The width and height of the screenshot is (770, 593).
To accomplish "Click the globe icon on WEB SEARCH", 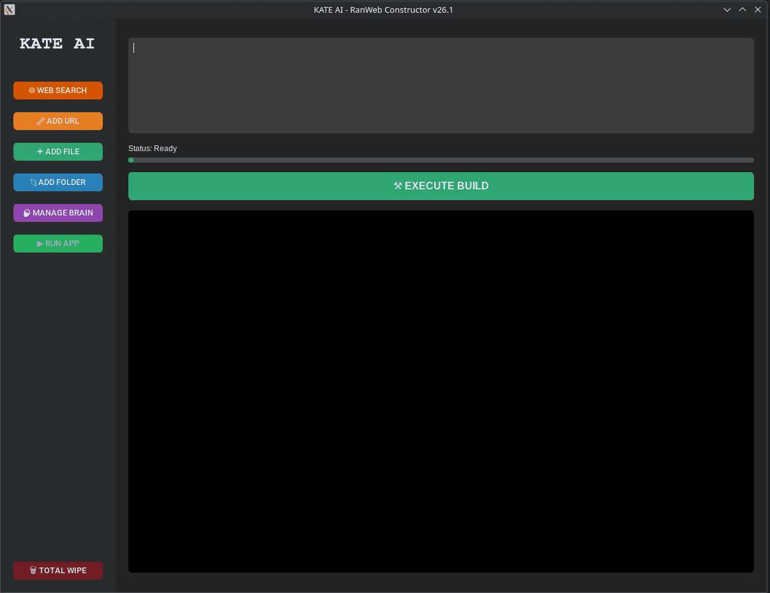I will pos(32,91).
